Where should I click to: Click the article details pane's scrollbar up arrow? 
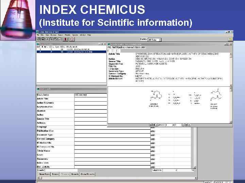[x=231, y=54]
